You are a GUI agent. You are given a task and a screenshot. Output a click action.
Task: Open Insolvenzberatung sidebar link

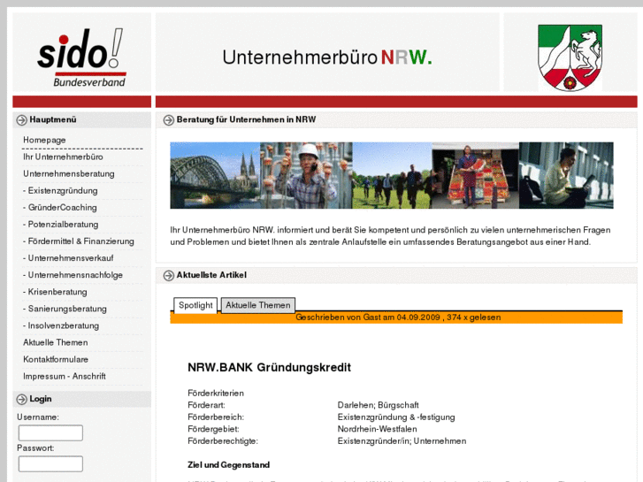[x=61, y=325]
